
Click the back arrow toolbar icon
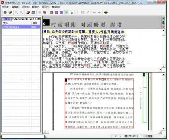tap(94, 12)
